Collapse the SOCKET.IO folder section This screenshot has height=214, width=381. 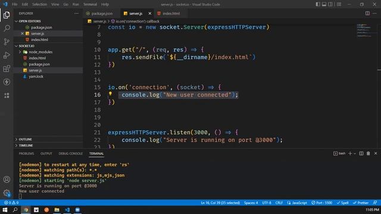click(26, 46)
